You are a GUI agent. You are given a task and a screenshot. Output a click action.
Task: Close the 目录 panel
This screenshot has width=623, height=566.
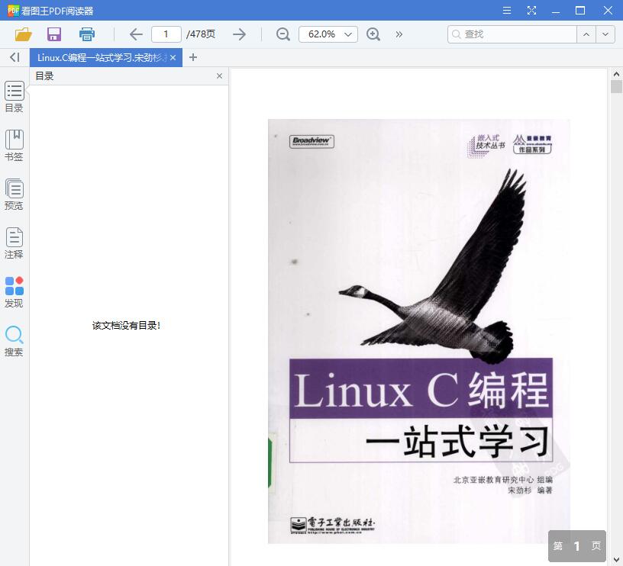pos(219,76)
